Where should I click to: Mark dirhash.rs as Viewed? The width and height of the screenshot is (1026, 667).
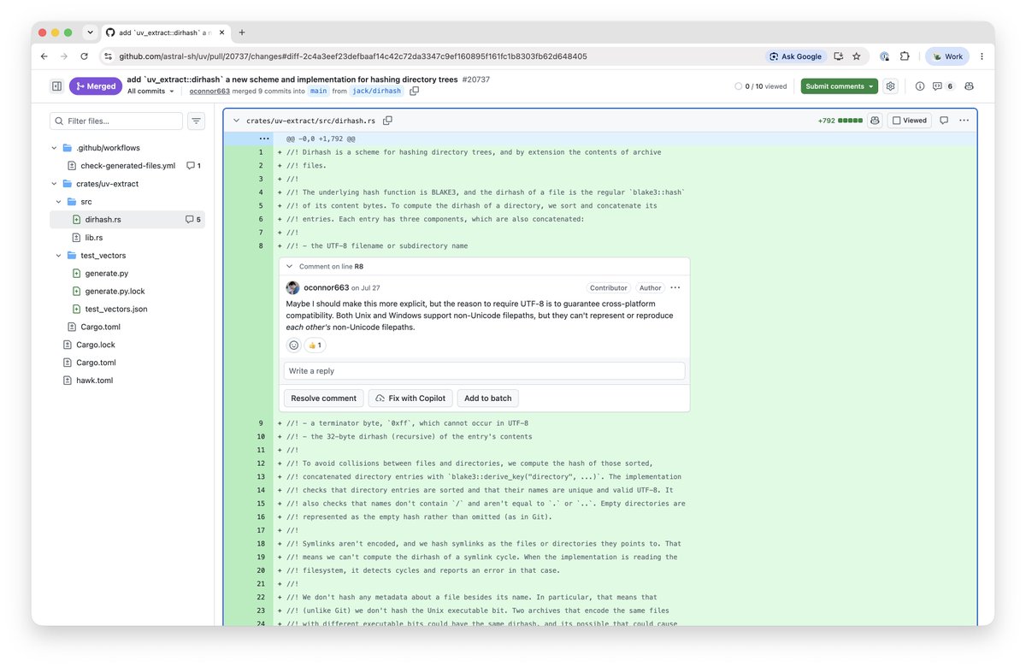tap(909, 121)
